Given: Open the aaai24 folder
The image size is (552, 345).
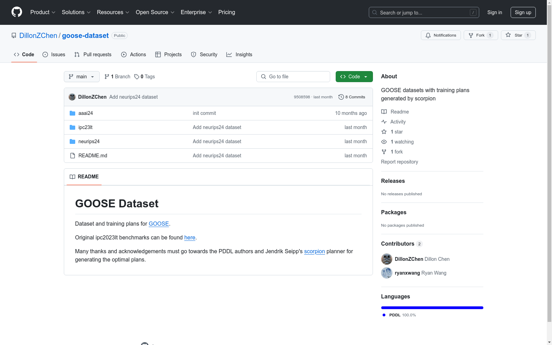Looking at the screenshot, I should (x=86, y=113).
